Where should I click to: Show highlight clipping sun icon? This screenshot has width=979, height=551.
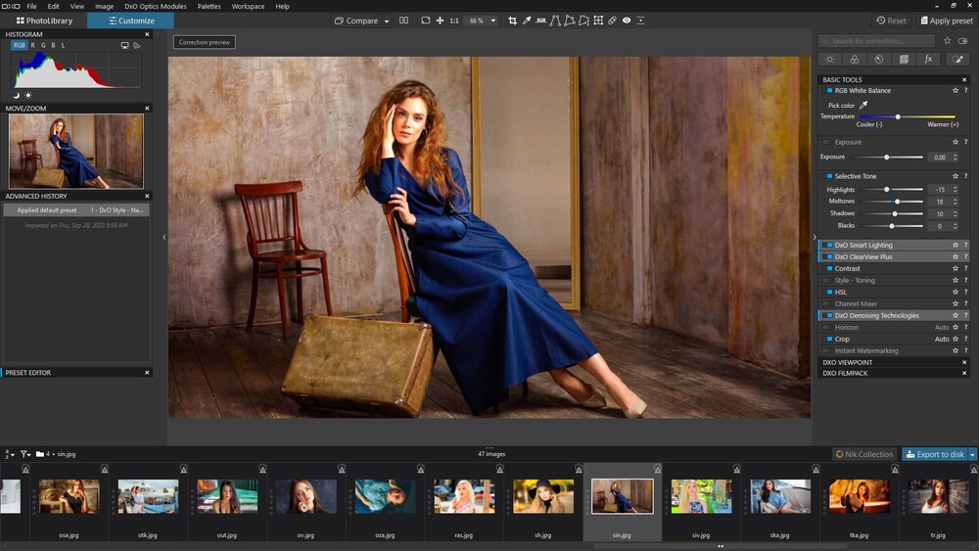tap(28, 96)
